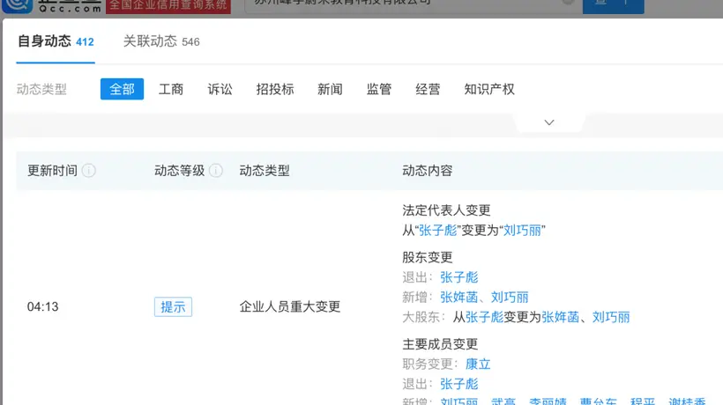Open 刘巧丽 link in 大股东 row
This screenshot has height=405, width=723.
(611, 317)
